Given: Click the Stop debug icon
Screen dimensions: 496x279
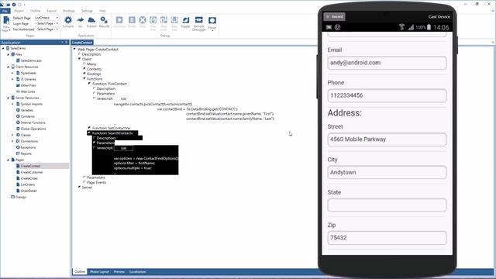Looking at the screenshot, I should click(143, 20).
